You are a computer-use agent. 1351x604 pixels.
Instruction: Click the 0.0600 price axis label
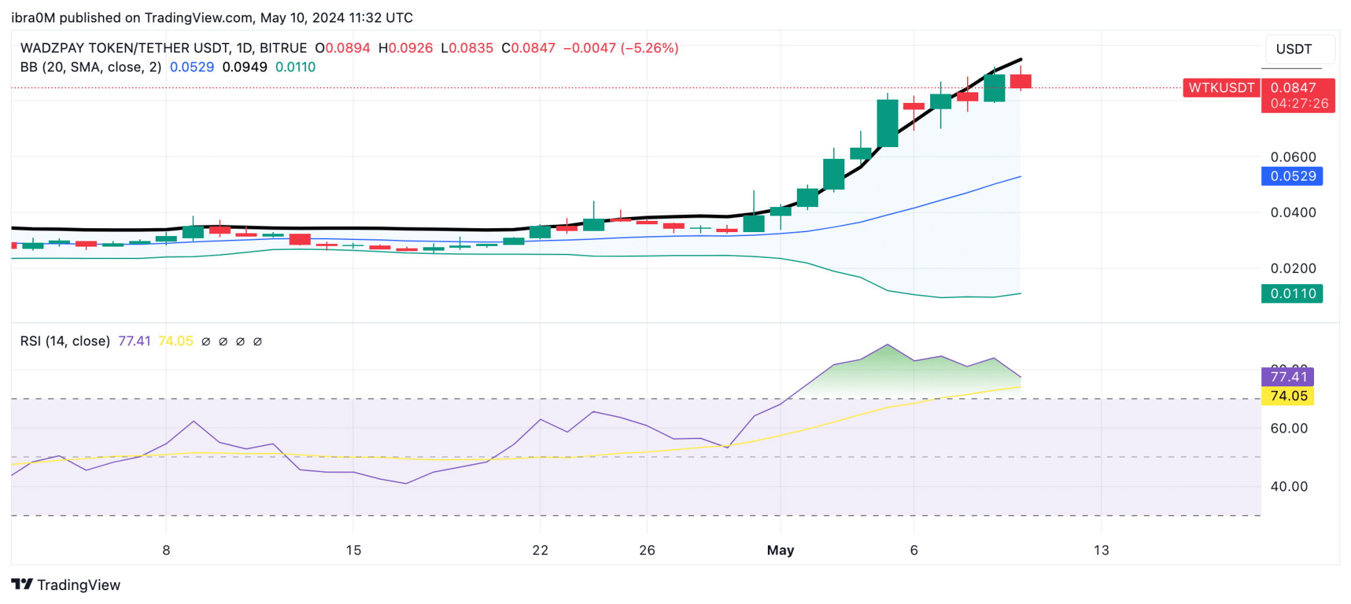[1293, 157]
